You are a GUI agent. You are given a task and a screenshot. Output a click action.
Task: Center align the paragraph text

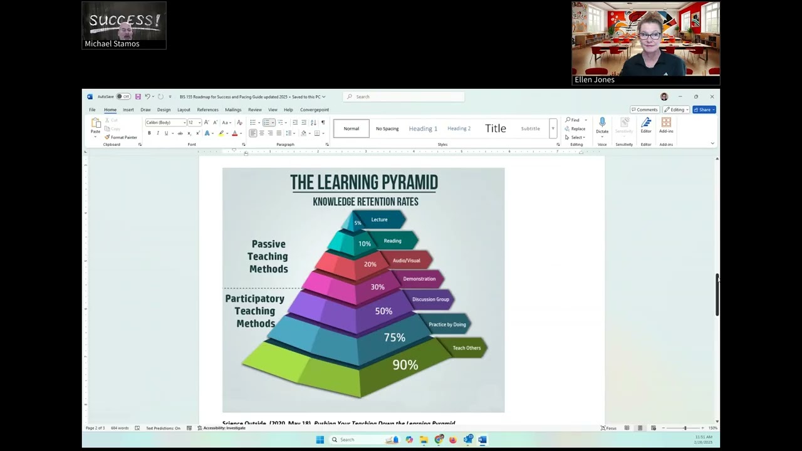(x=262, y=133)
